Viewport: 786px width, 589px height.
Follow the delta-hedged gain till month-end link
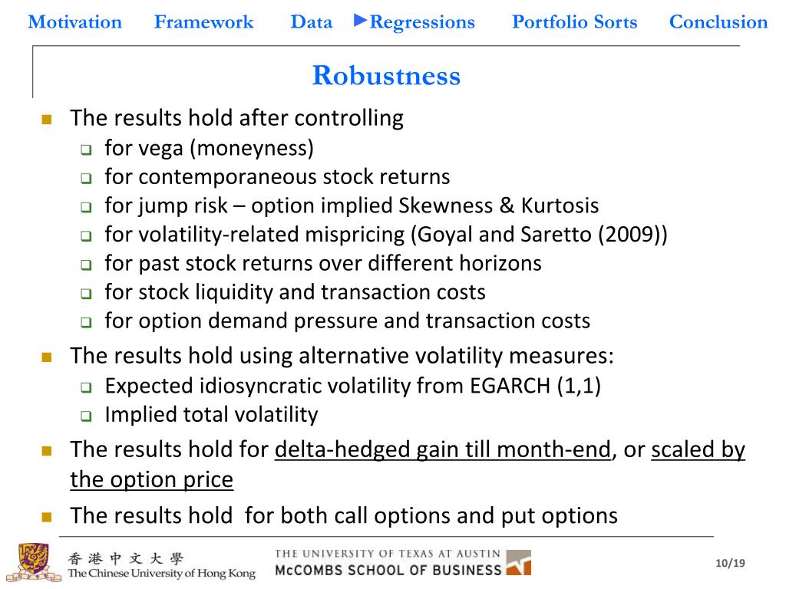(443, 450)
